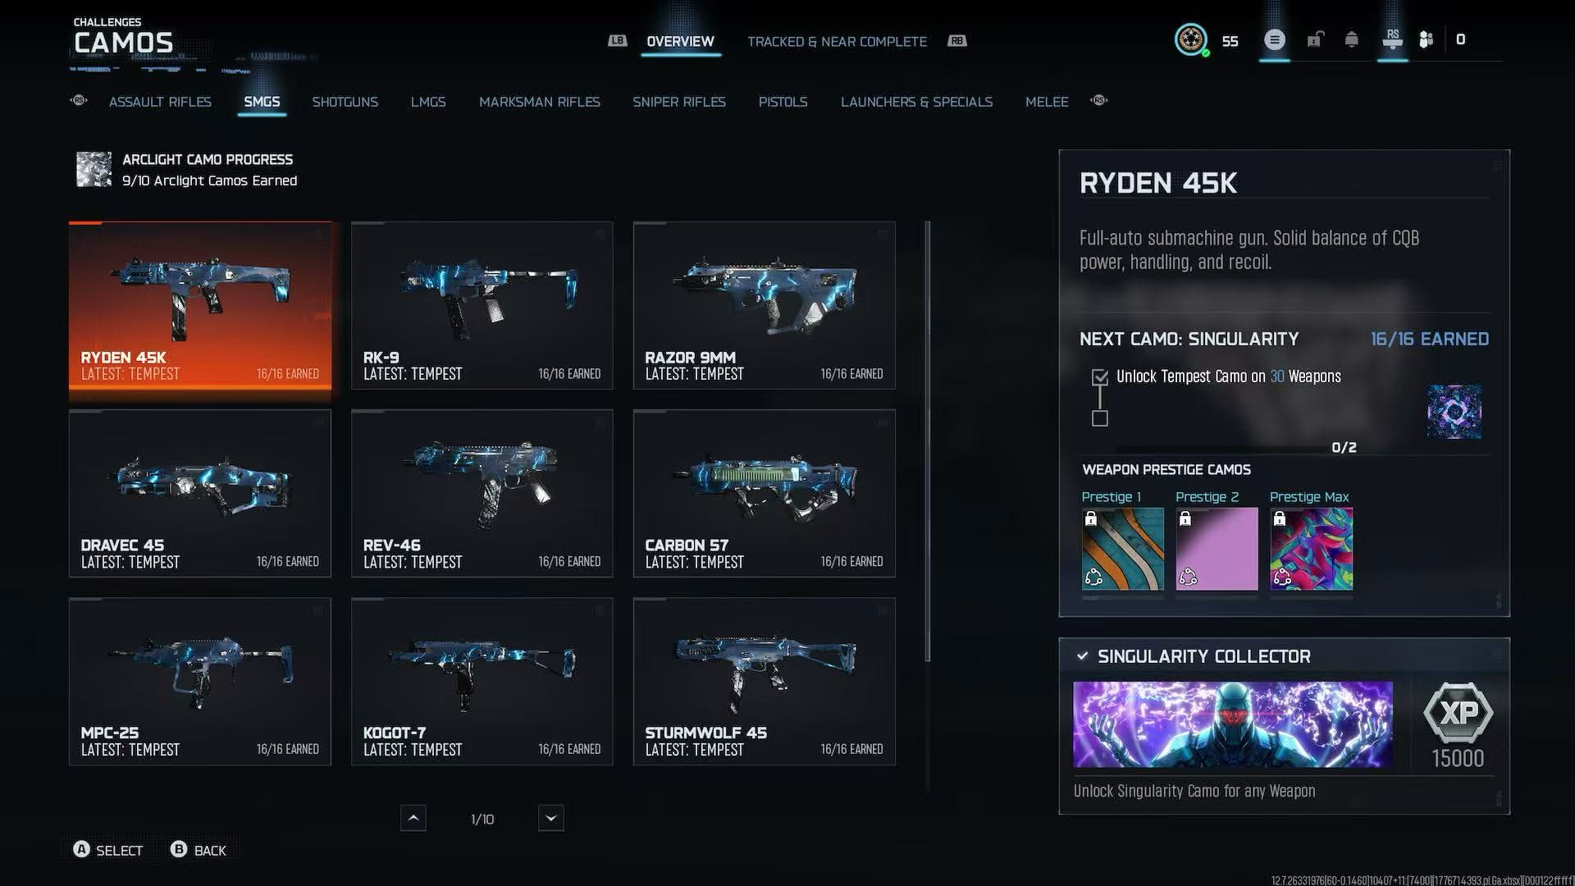Open the Launchers & Specials category
Image resolution: width=1575 pixels, height=886 pixels.
916,102
